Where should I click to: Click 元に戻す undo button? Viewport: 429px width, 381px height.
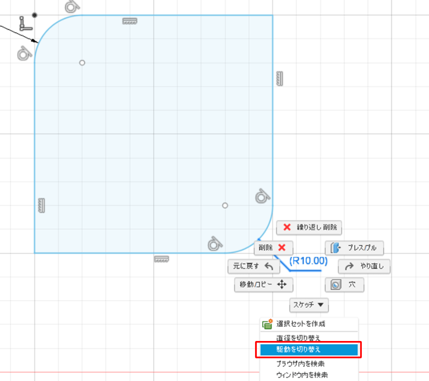click(254, 266)
